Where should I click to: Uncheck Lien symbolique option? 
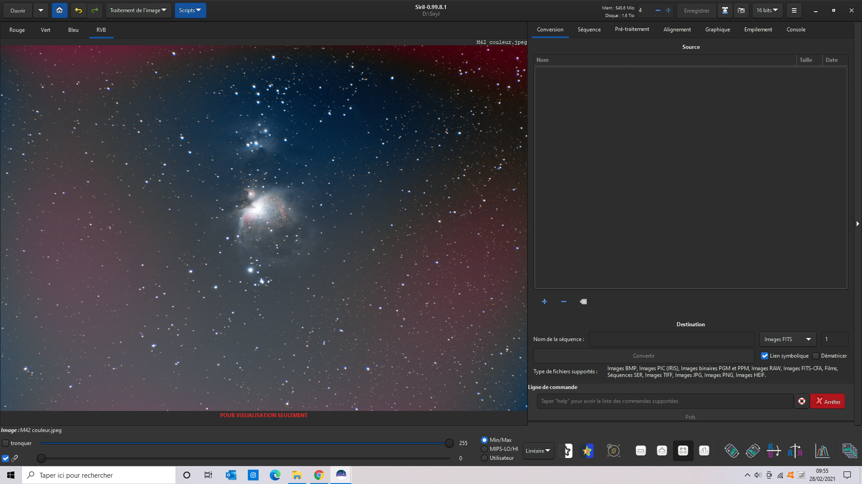coord(765,356)
